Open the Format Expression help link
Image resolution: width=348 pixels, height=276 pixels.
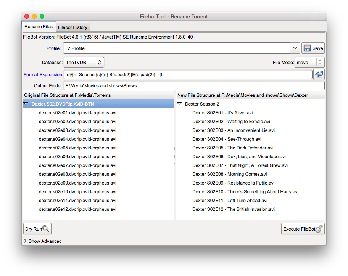pyautogui.click(x=43, y=75)
